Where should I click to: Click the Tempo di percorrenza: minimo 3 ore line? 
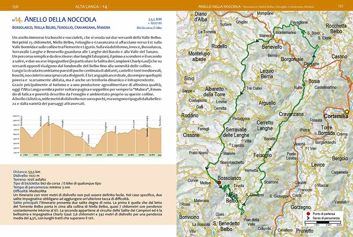coord(41,187)
